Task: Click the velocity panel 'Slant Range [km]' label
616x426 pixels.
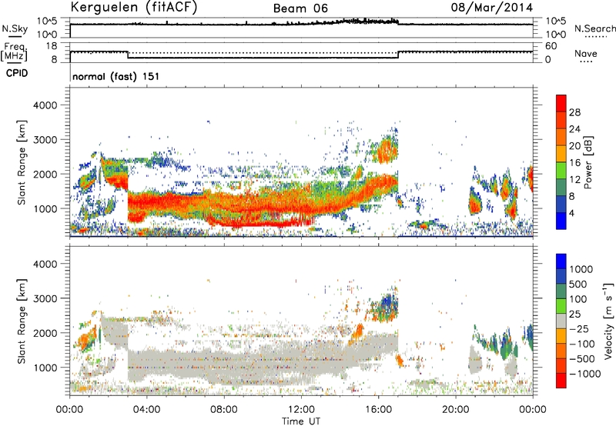Action: click(x=22, y=321)
